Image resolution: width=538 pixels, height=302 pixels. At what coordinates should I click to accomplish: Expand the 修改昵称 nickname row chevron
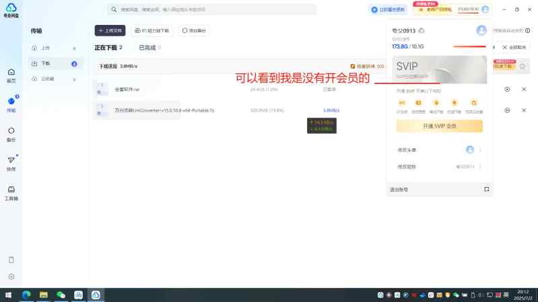click(480, 167)
